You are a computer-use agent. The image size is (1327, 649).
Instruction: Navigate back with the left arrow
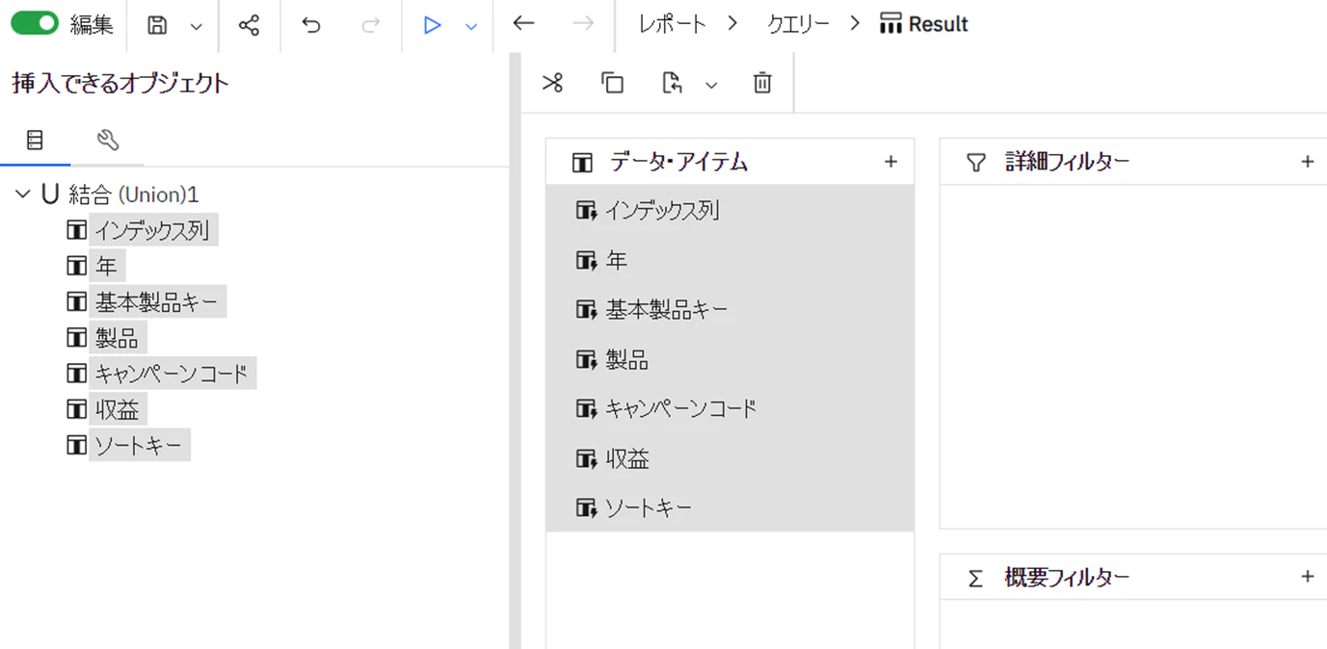click(523, 23)
